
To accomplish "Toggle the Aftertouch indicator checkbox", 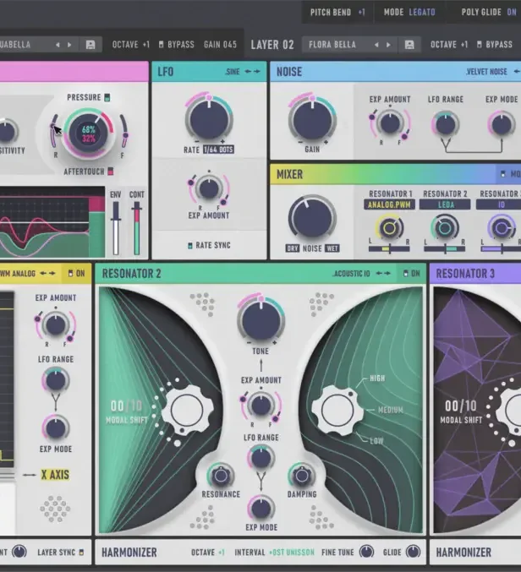I will coord(111,171).
